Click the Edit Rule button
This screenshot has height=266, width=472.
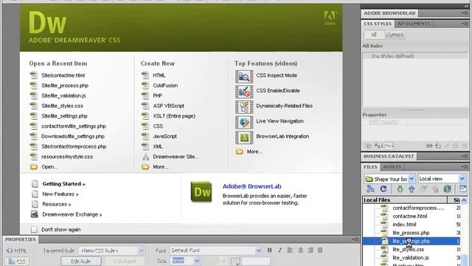pyautogui.click(x=80, y=261)
